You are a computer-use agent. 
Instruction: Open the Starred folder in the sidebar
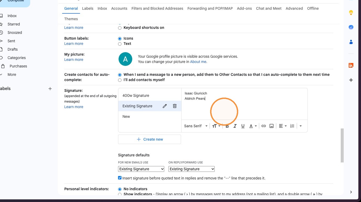pyautogui.click(x=14, y=24)
